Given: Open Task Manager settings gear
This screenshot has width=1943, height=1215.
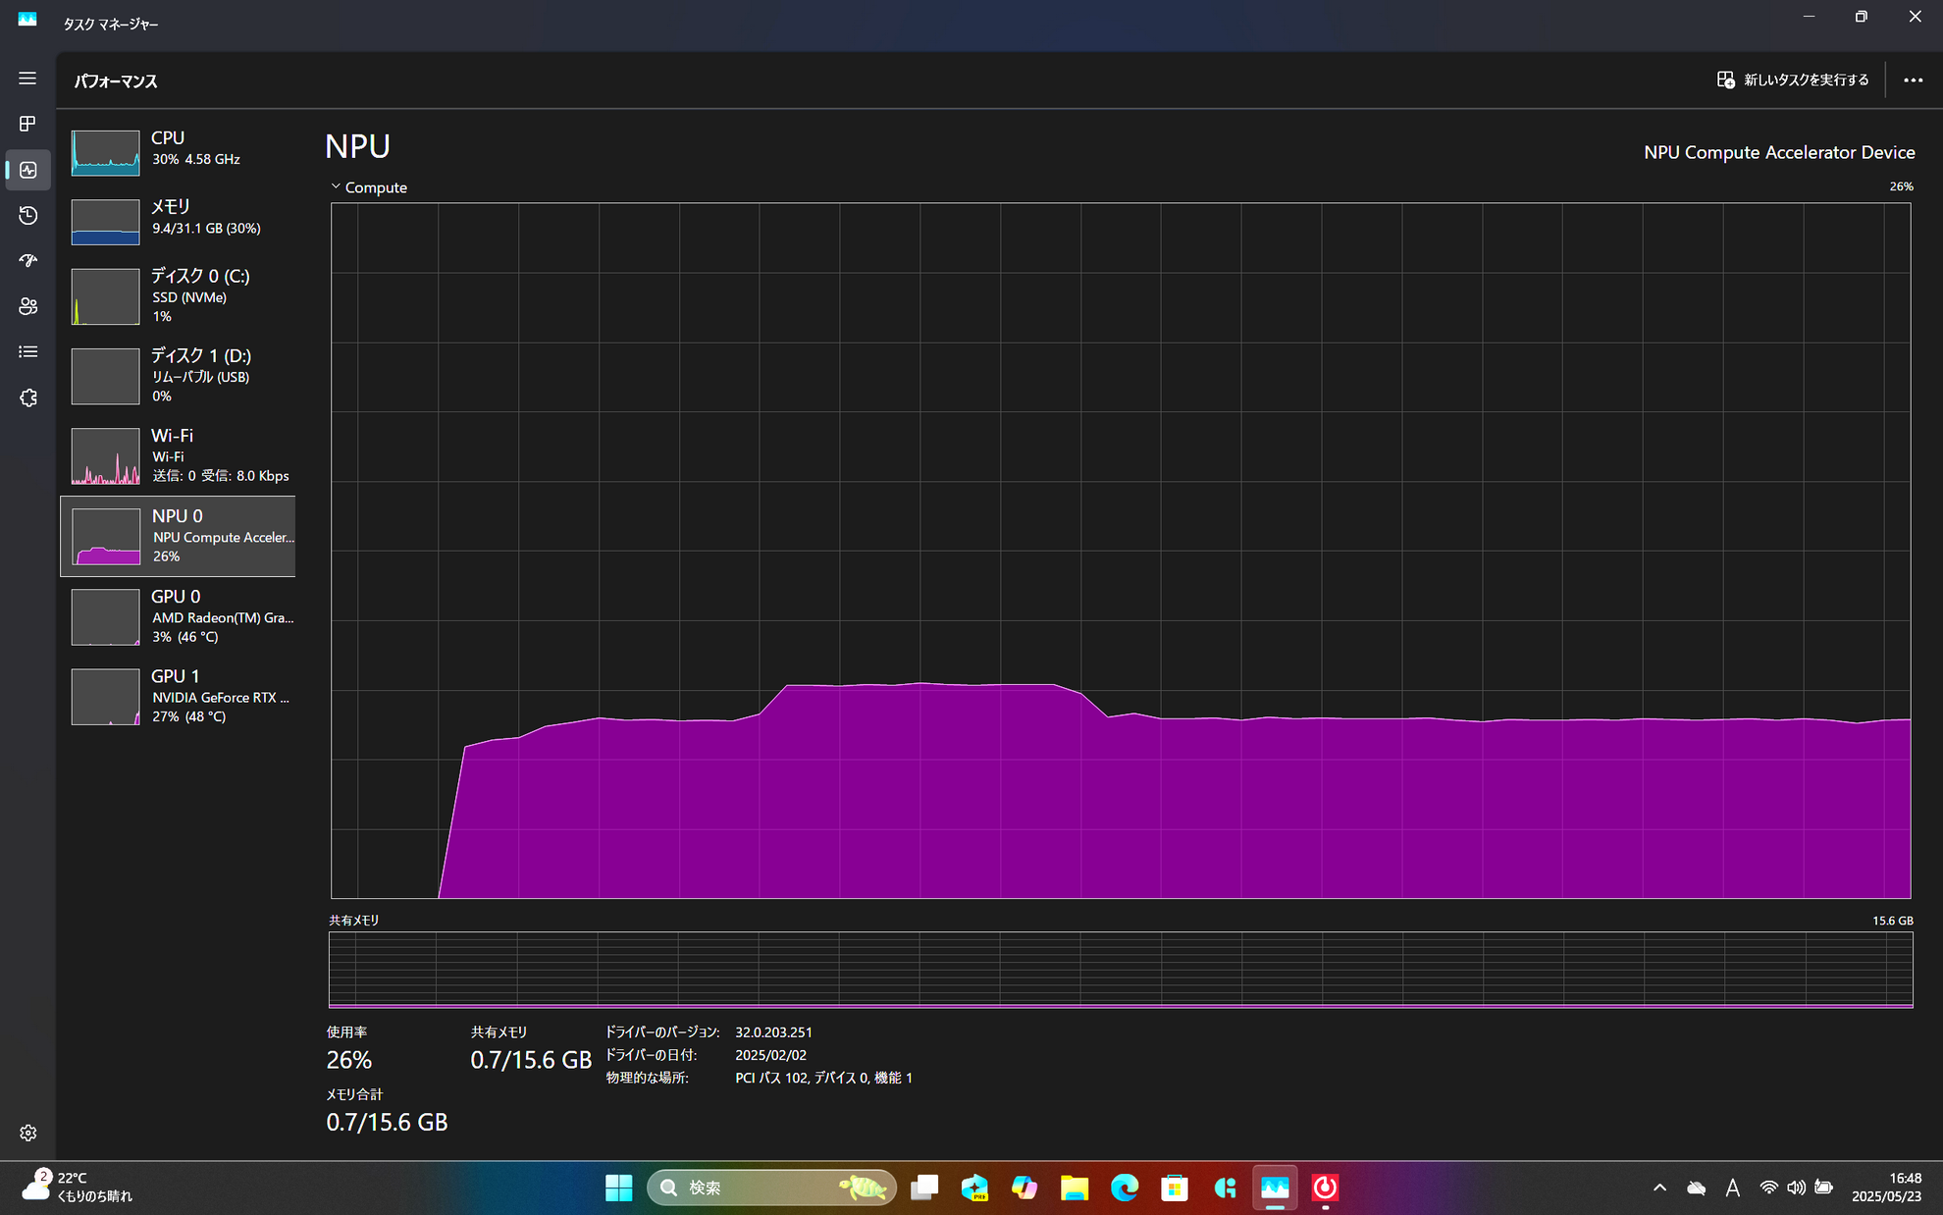Looking at the screenshot, I should point(27,1133).
